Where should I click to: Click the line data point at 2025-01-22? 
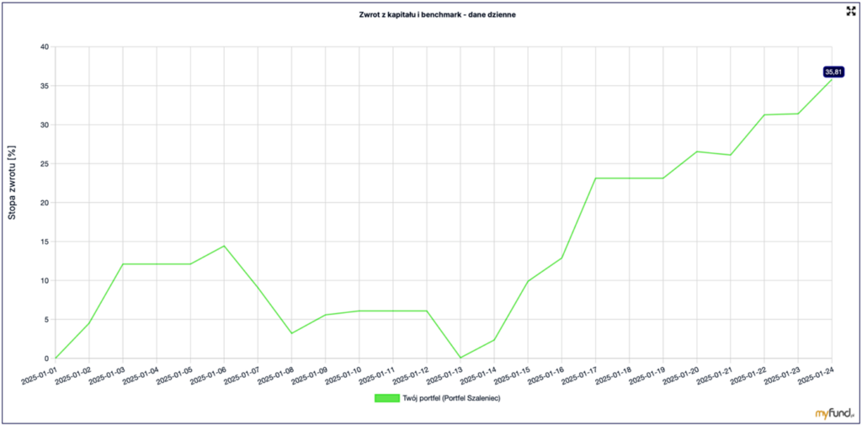coord(764,115)
